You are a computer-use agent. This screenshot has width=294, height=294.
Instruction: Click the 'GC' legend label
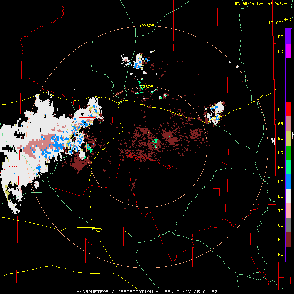(280, 225)
